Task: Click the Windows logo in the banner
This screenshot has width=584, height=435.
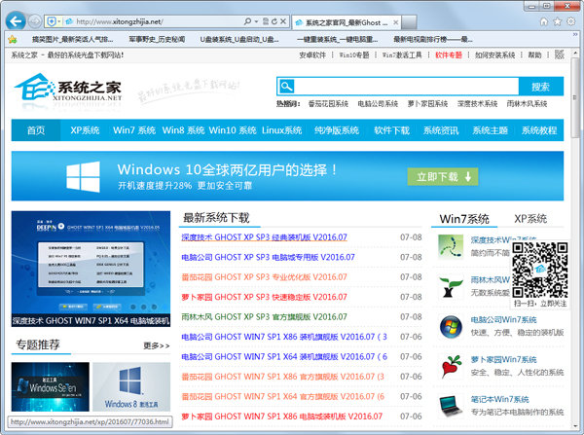Action: [x=86, y=176]
